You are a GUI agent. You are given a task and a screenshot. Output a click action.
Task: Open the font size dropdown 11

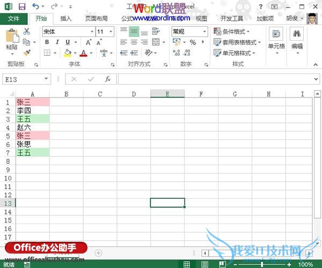click(111, 32)
